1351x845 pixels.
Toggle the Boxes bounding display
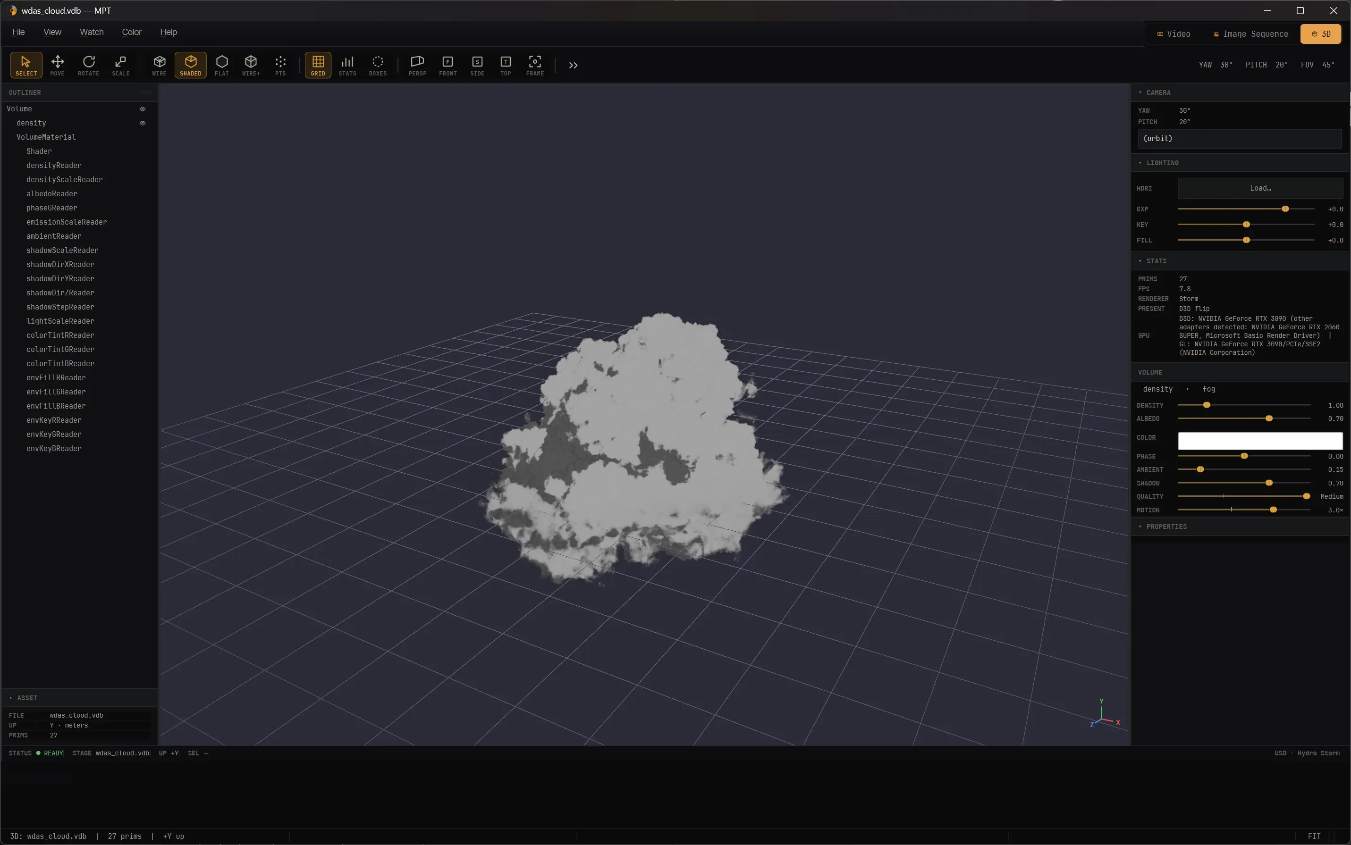pyautogui.click(x=378, y=65)
